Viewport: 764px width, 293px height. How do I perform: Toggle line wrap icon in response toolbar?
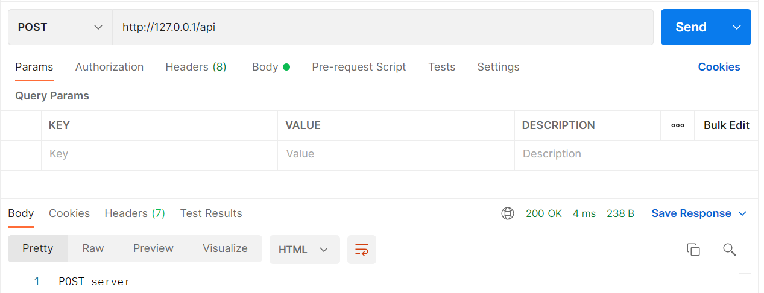362,250
